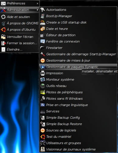The width and height of the screenshot is (118, 153).
Task: Click the Fenêtre de connexion icon
Action: point(43,41)
